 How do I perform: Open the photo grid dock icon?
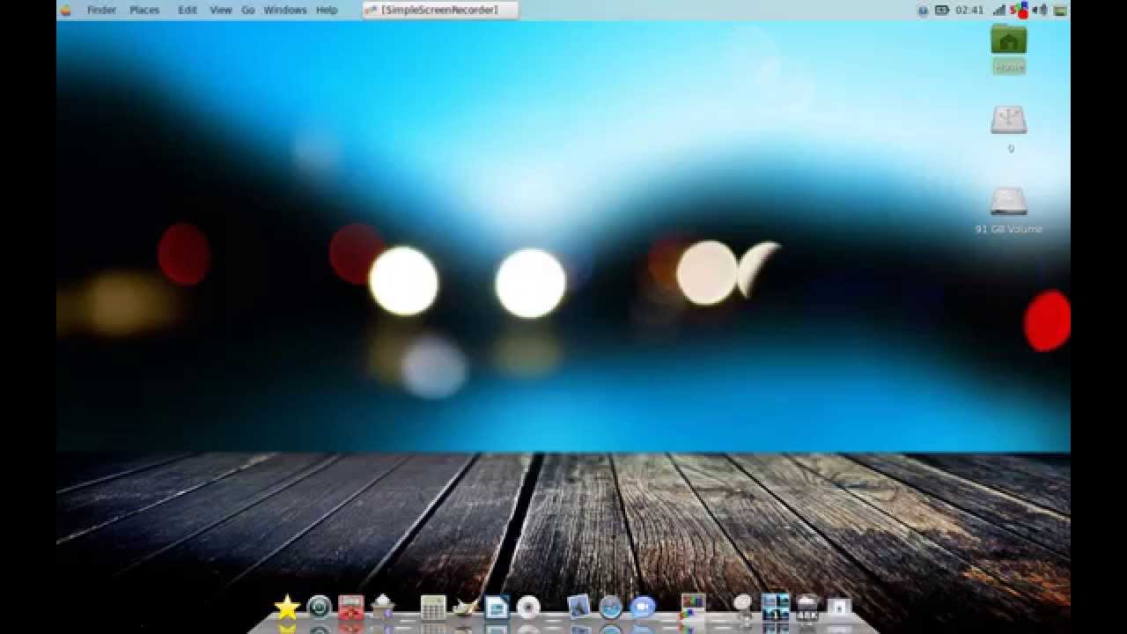click(x=776, y=606)
